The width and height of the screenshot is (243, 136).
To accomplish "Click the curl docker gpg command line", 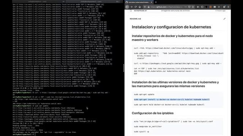I will pyautogui.click(x=175, y=48).
